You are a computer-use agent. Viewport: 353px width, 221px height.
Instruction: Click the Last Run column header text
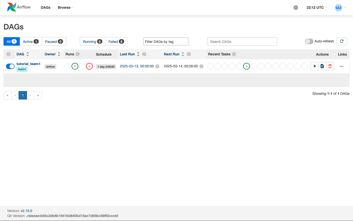(x=127, y=54)
